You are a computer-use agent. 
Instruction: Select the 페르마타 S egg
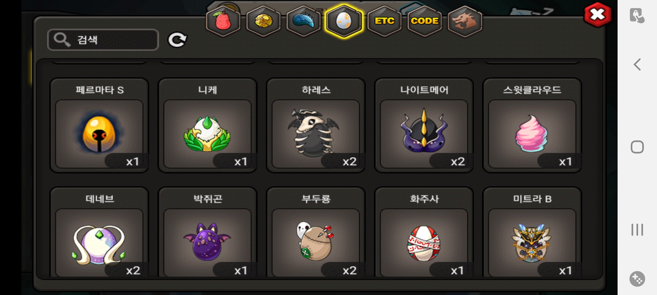click(x=99, y=126)
